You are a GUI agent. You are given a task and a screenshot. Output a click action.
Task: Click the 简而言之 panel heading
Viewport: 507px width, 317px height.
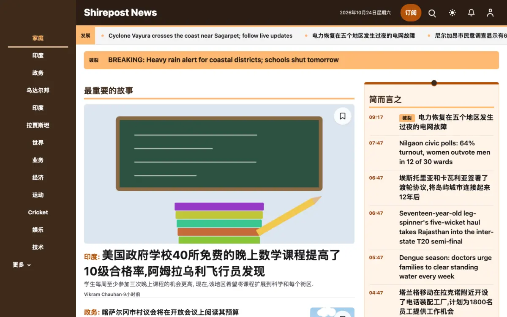click(385, 99)
